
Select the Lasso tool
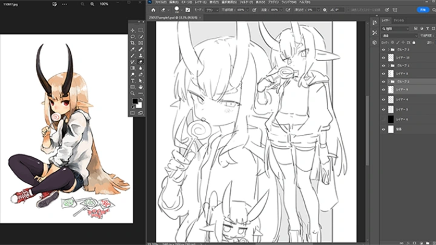coord(133,36)
